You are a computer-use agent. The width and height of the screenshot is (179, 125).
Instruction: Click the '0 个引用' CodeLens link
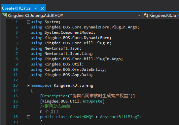click(x=49, y=112)
